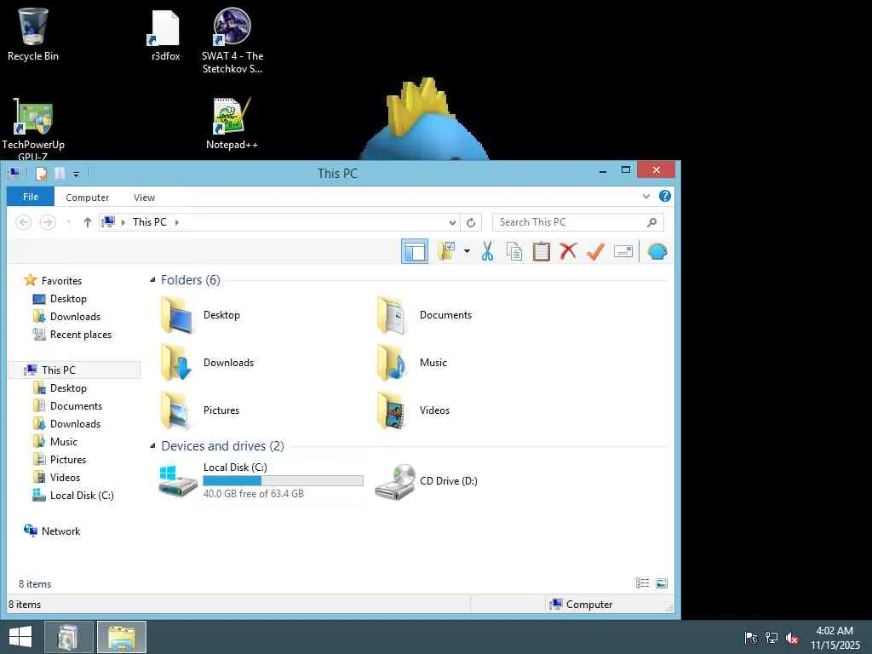Image resolution: width=872 pixels, height=654 pixels.
Task: Click Action Center flag tray icon
Action: click(750, 638)
